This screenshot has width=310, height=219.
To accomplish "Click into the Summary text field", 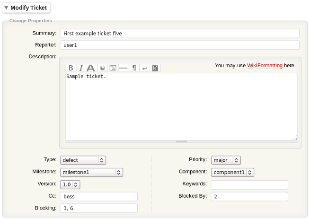I will pos(179,34).
